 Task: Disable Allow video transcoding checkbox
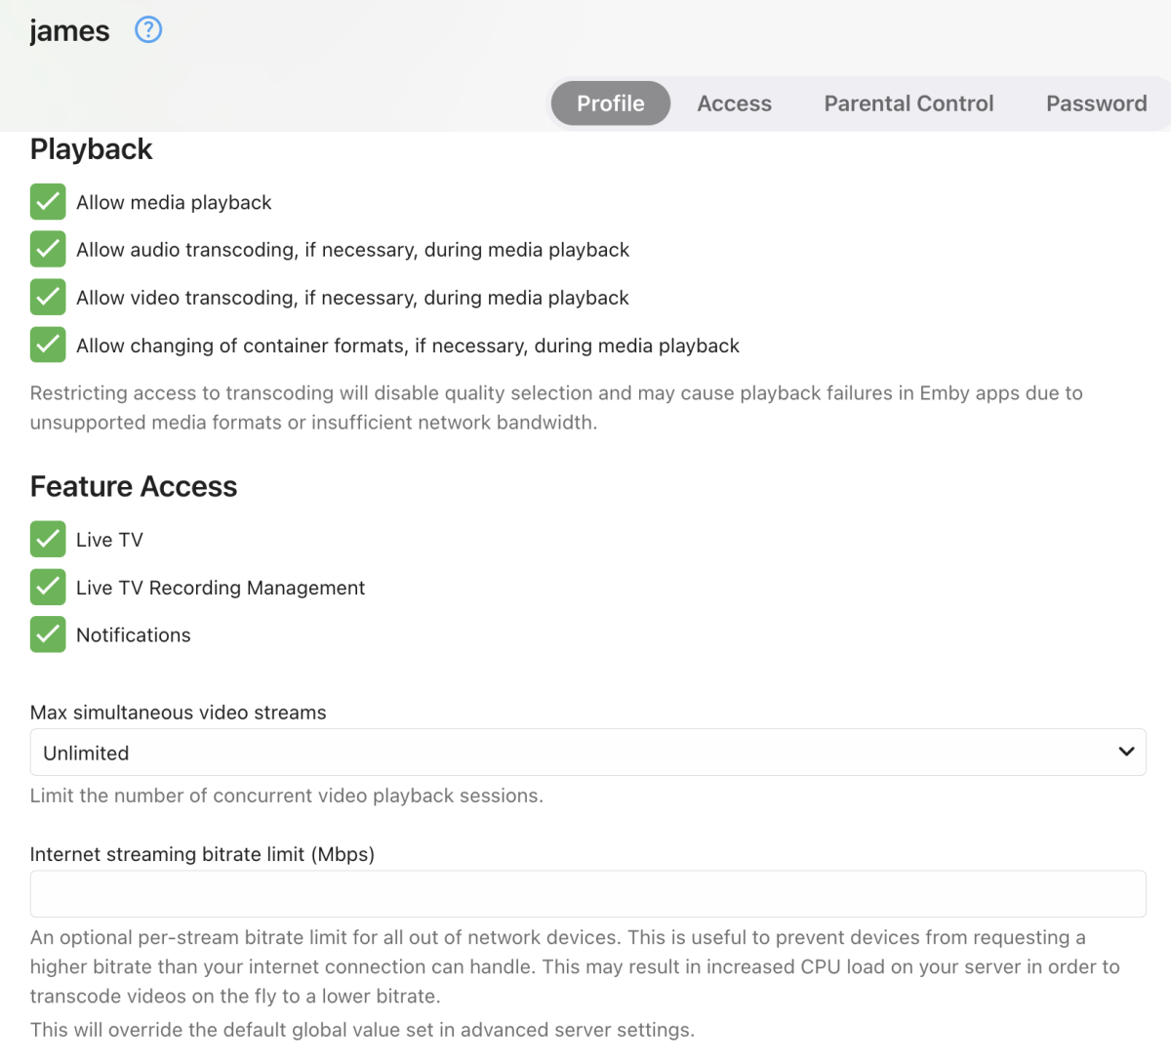(48, 298)
